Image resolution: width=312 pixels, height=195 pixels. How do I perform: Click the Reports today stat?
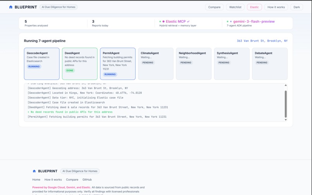pyautogui.click(x=100, y=24)
